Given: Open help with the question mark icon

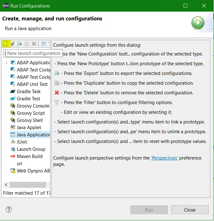Looking at the screenshot, I should (x=9, y=209).
